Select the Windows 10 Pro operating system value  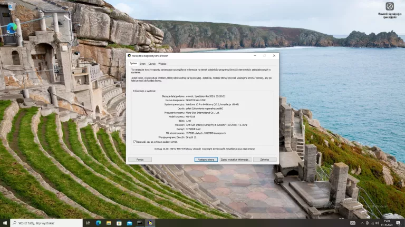pos(213,104)
